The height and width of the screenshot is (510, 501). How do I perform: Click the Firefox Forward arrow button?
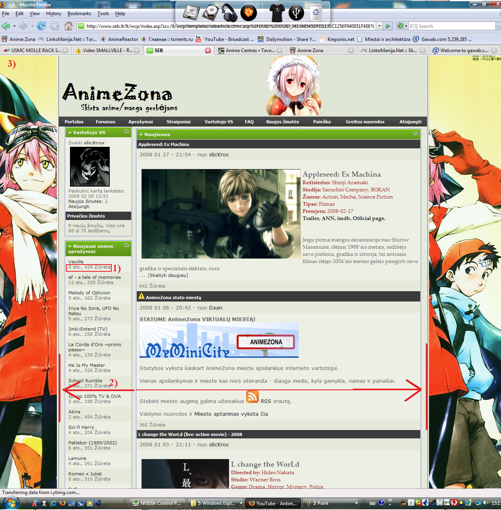[23, 26]
